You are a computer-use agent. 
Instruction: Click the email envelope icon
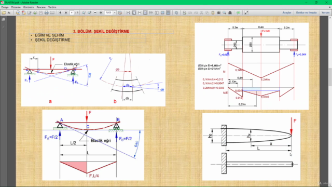52,12
